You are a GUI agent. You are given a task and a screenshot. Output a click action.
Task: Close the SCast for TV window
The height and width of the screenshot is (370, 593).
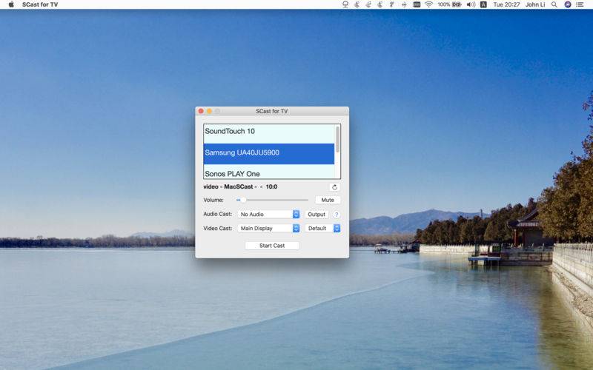pyautogui.click(x=201, y=111)
